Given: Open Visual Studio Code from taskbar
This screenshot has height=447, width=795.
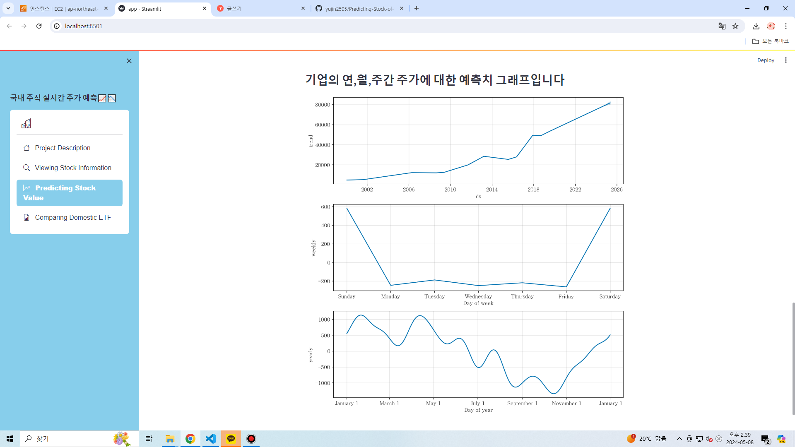Looking at the screenshot, I should 211,438.
